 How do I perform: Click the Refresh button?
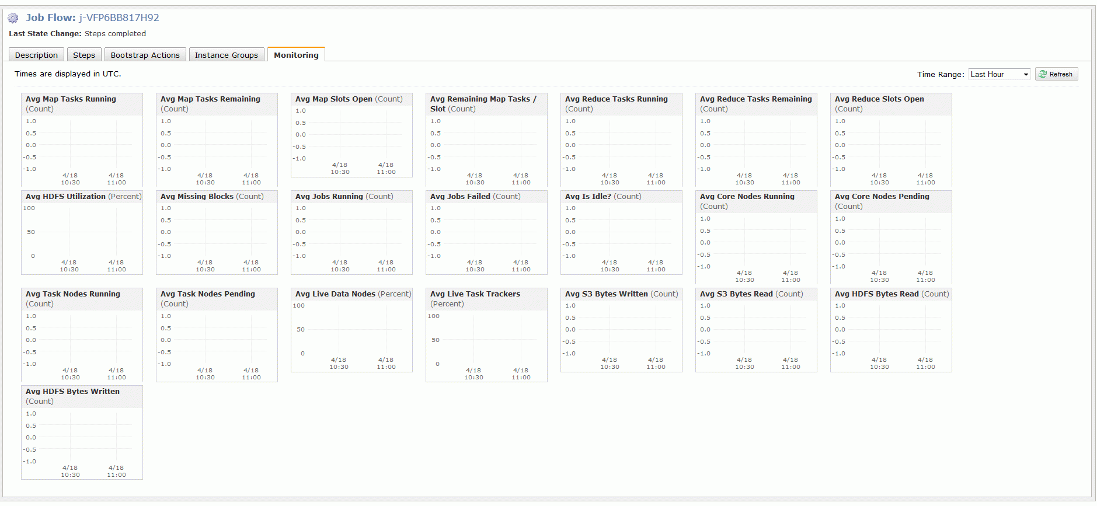pos(1056,74)
